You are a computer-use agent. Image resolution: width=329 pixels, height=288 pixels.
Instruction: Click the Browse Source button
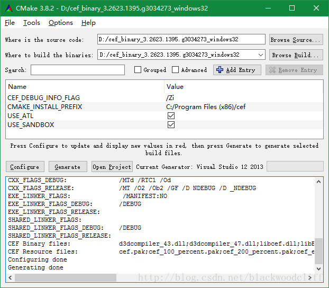point(296,40)
